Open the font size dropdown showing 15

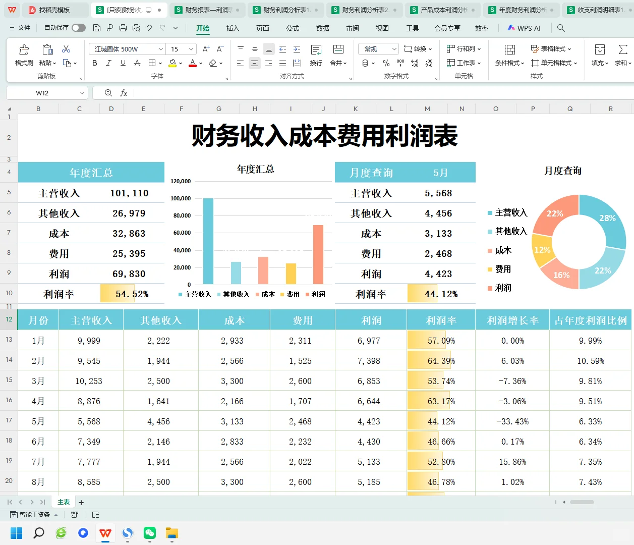point(191,49)
